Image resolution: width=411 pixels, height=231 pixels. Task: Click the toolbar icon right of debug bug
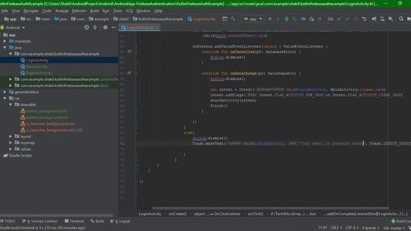295,19
